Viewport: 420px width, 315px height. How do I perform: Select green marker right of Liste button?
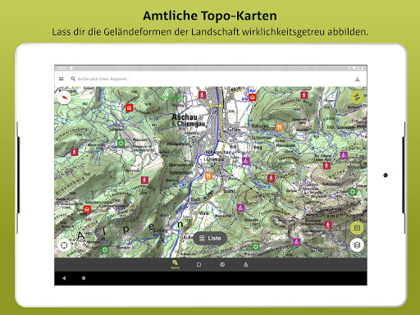pyautogui.click(x=255, y=246)
